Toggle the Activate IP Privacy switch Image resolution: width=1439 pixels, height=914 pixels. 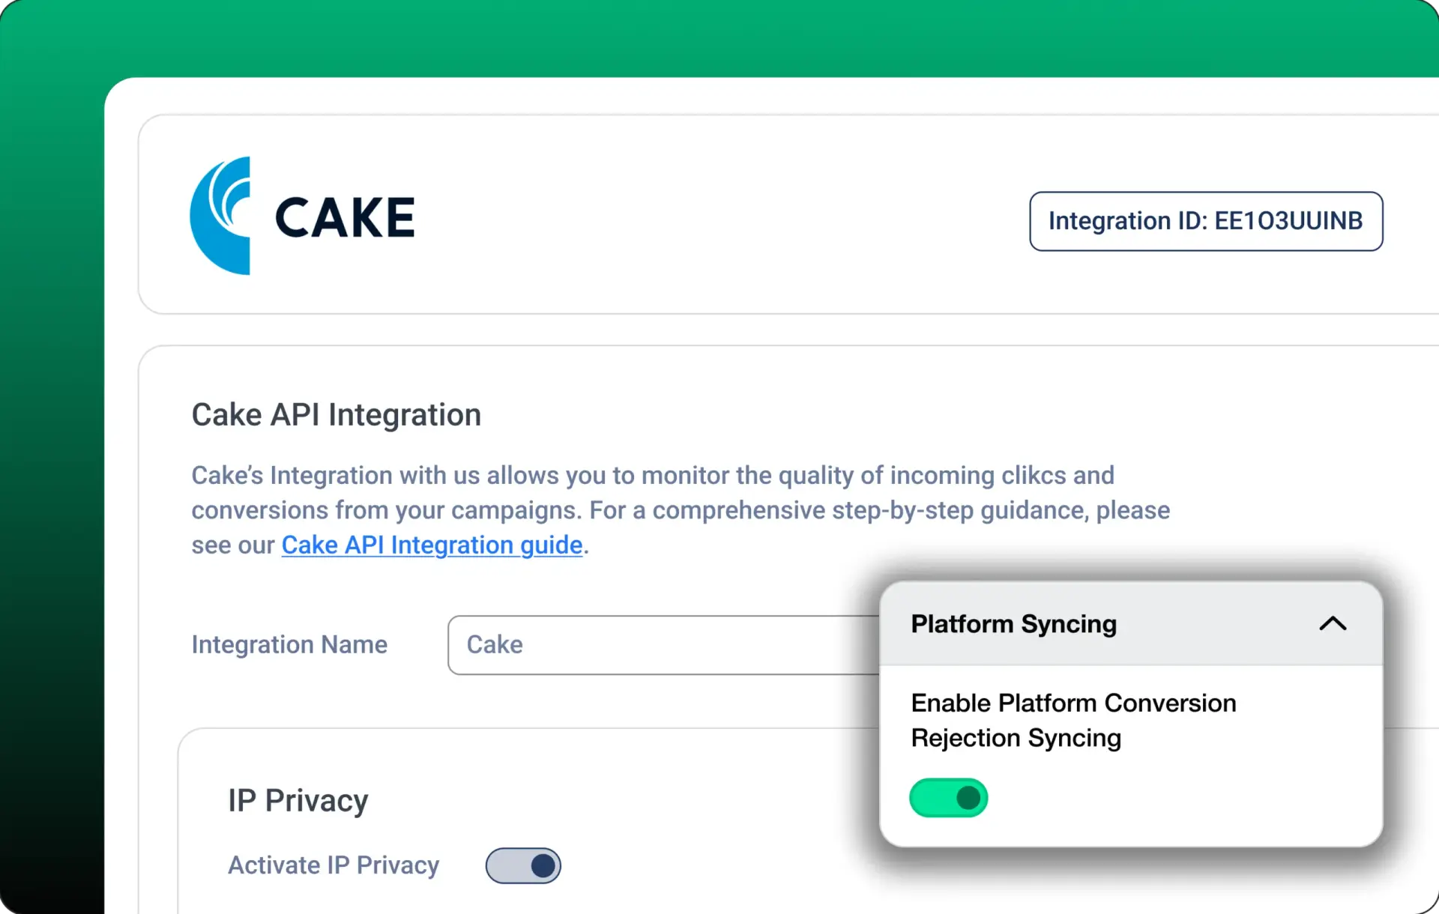point(523,865)
